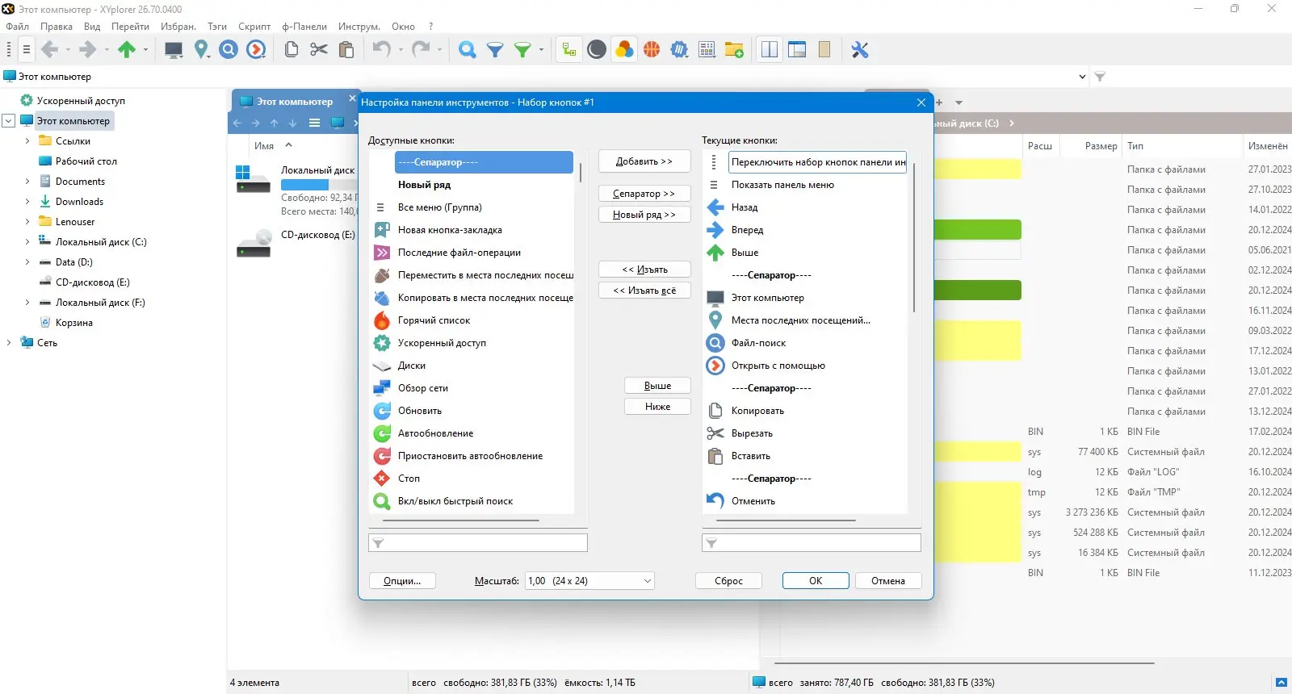The width and height of the screenshot is (1292, 694).
Task: Click the hamburger menu icon in main toolbar
Action: click(27, 50)
